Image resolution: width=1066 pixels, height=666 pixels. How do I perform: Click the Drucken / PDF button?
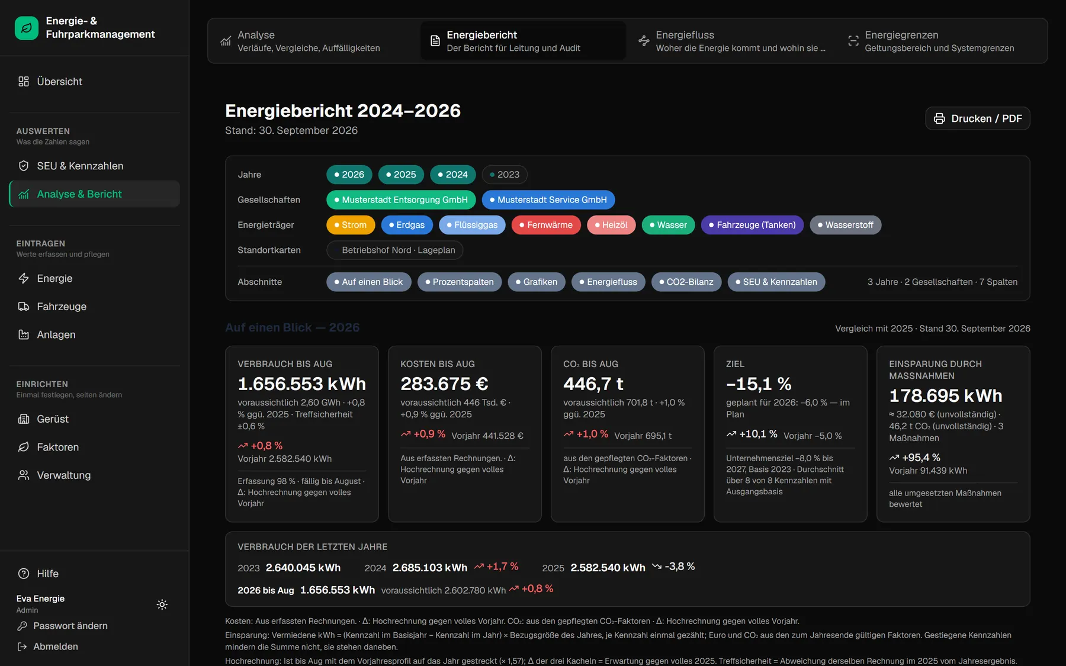[978, 119]
